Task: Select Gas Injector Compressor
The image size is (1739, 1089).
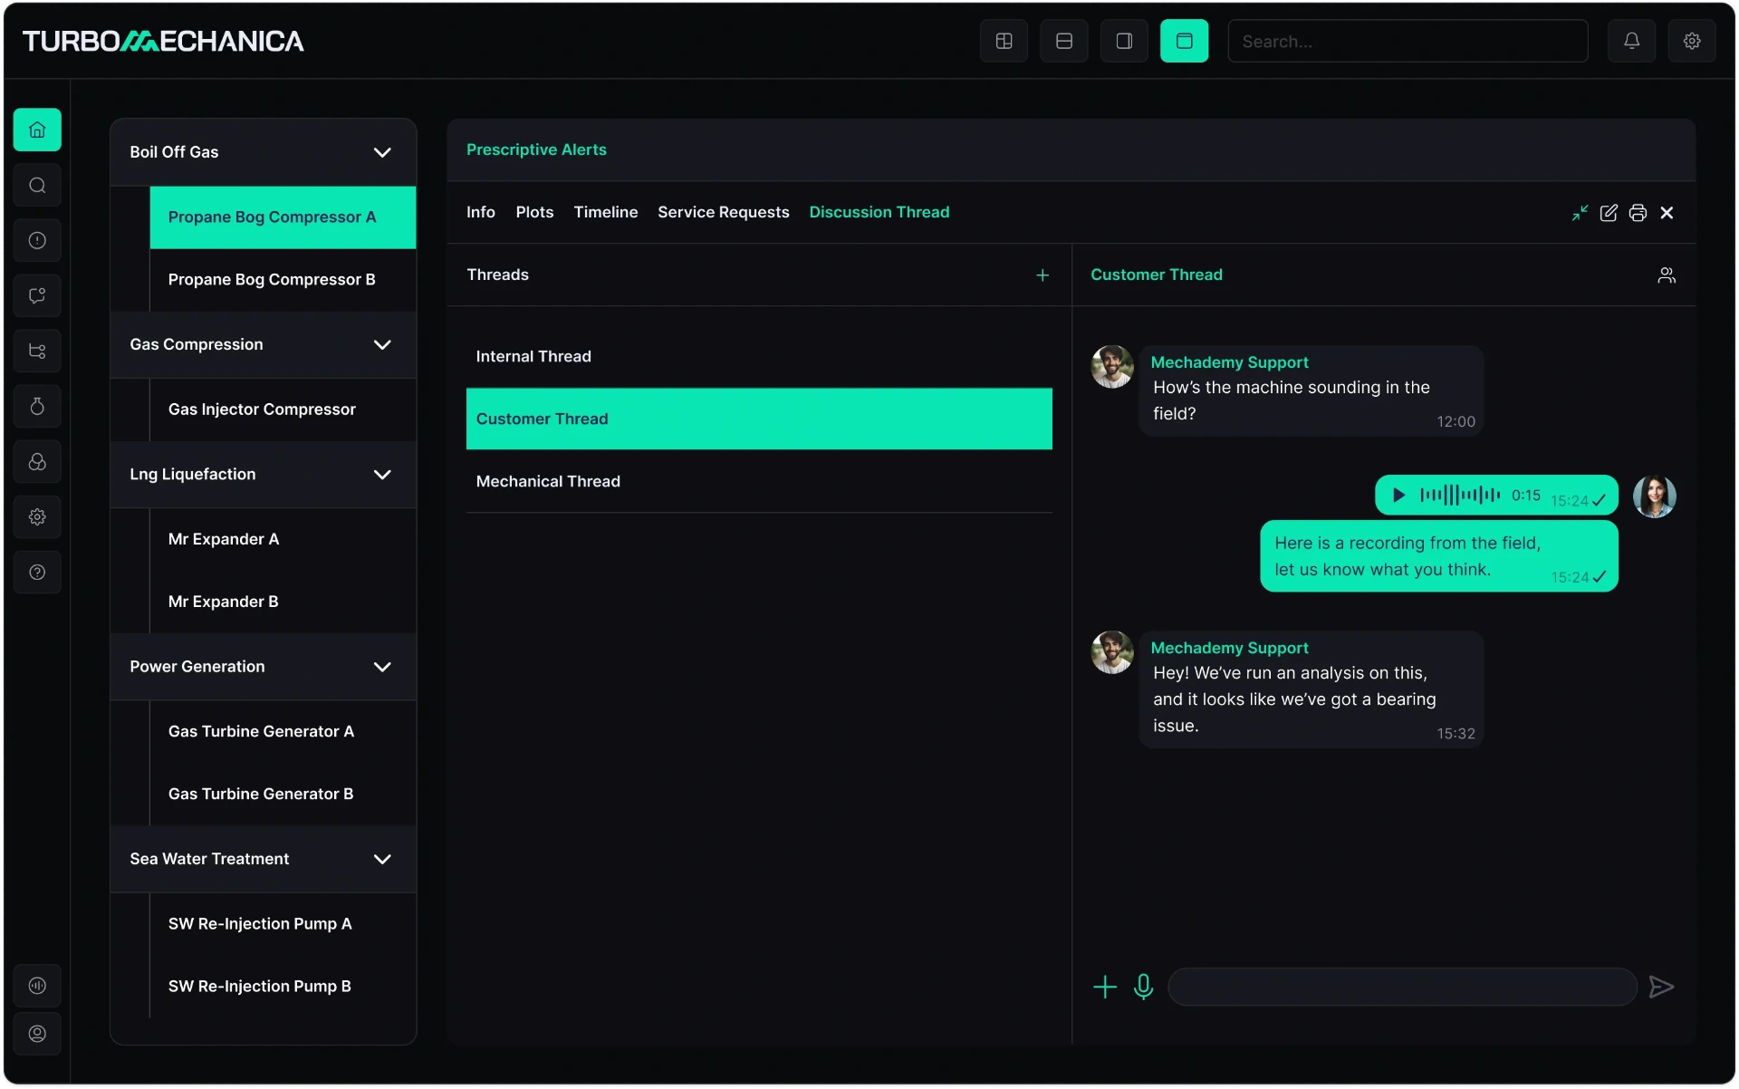Action: pos(283,410)
